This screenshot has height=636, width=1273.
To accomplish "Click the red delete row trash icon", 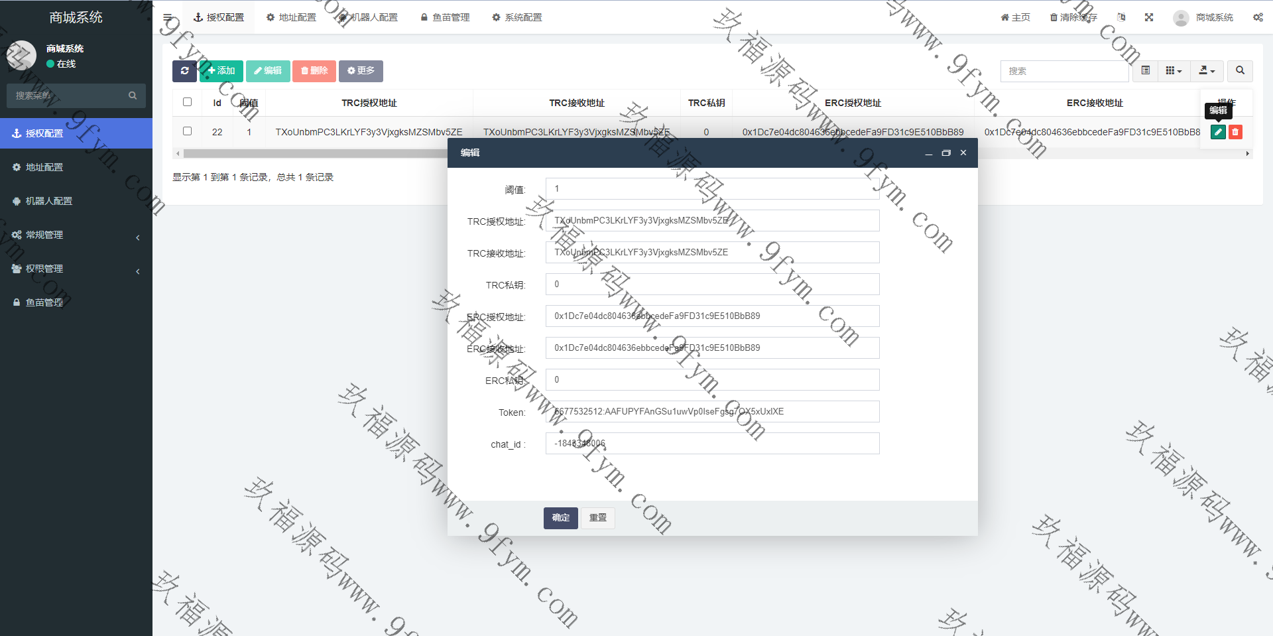I will [1235, 132].
